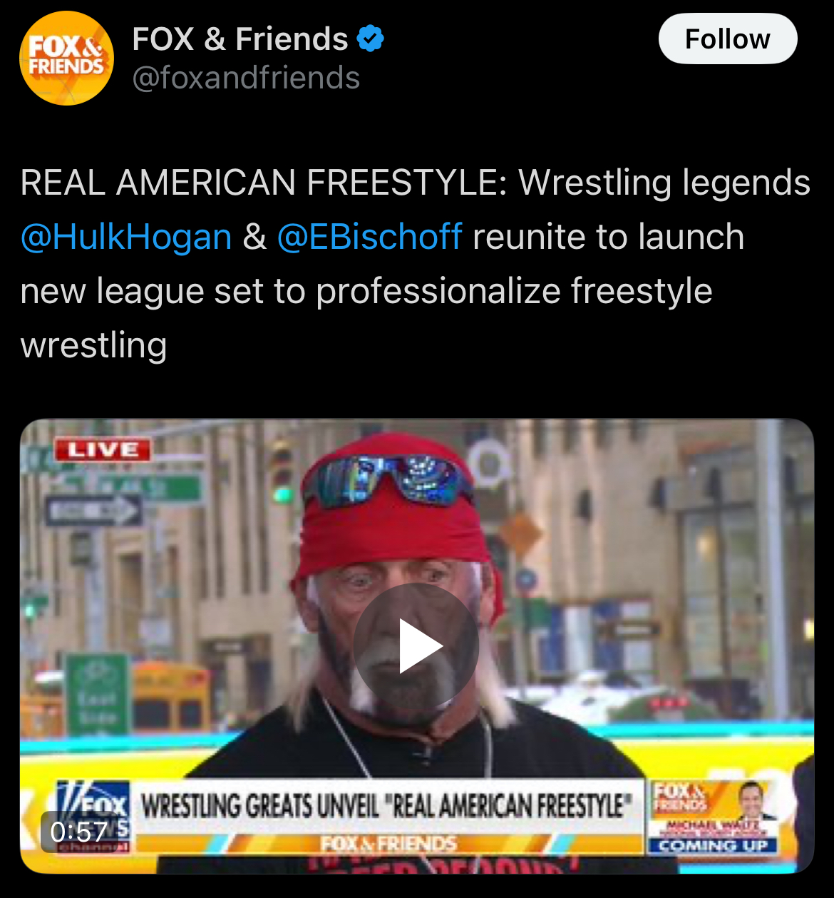Click the yellow school bus in video background

pyautogui.click(x=171, y=699)
